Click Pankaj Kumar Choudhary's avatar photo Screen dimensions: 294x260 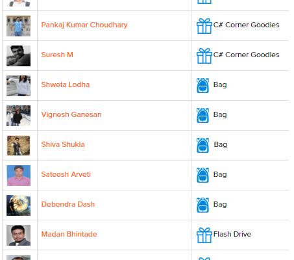point(18,26)
